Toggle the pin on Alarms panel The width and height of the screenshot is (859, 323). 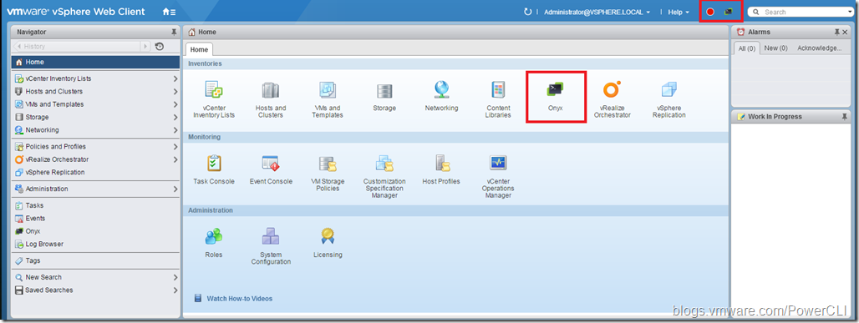[836, 33]
